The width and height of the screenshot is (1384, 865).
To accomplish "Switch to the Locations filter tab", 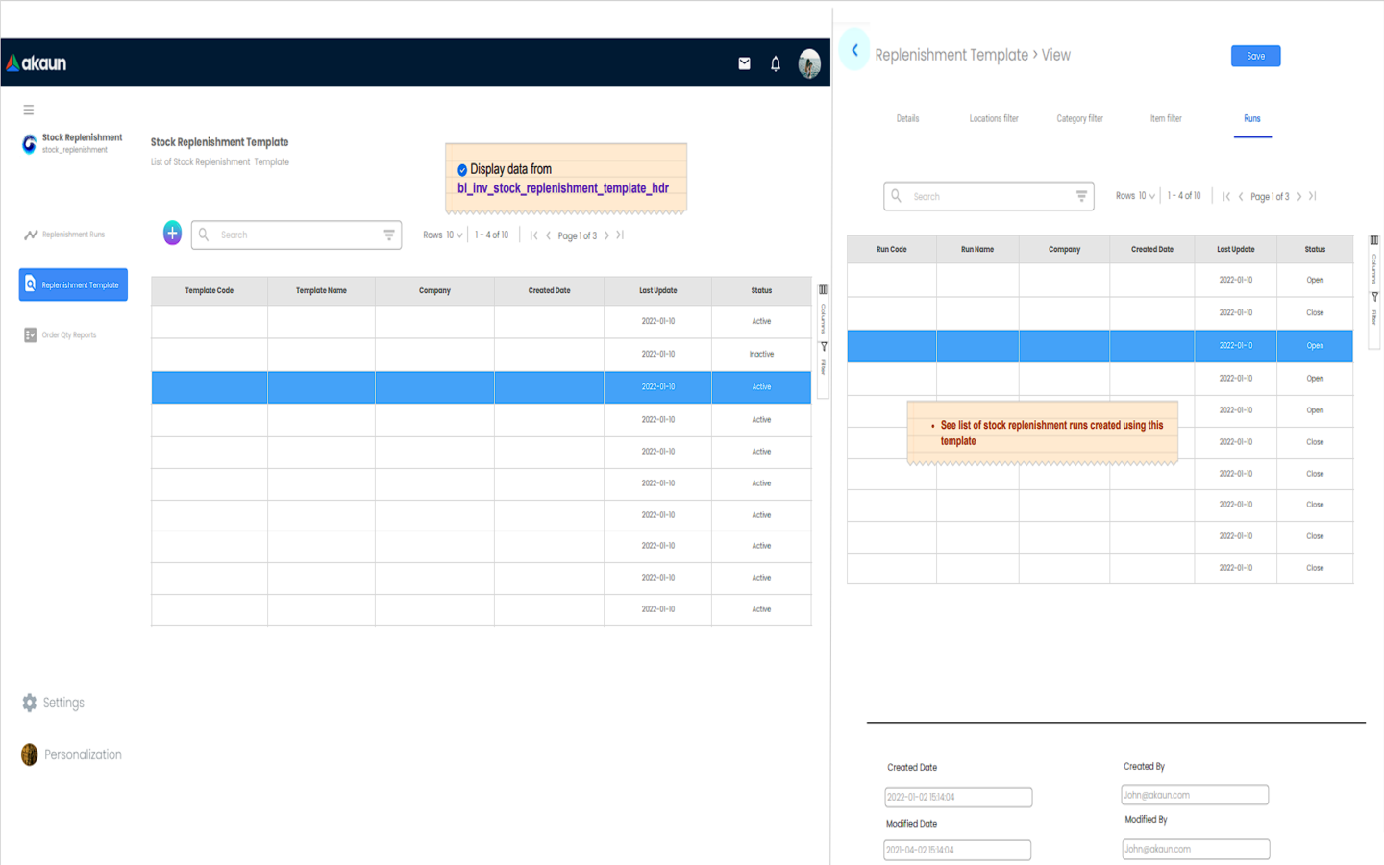I will tap(993, 119).
